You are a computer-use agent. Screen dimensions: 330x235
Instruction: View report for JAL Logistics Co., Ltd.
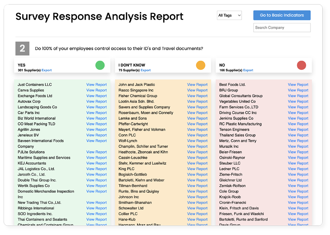97,169
